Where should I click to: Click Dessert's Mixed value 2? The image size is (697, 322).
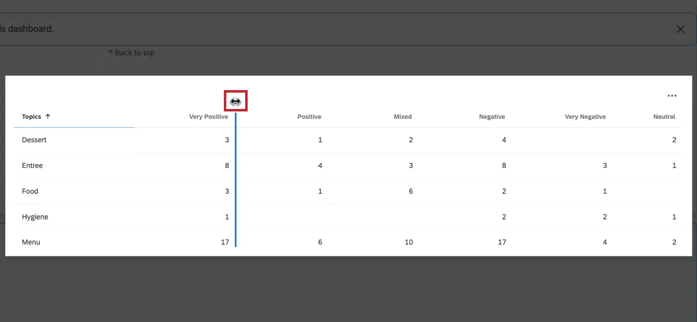pos(411,140)
